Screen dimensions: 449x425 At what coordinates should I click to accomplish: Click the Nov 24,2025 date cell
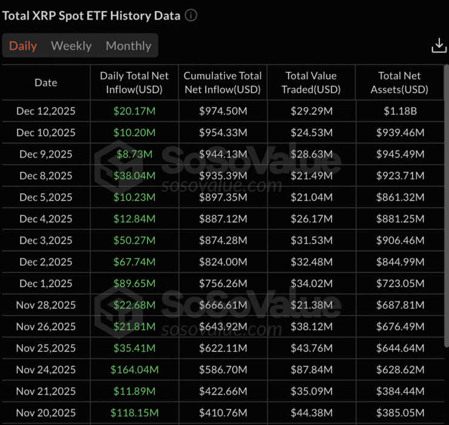click(x=46, y=370)
